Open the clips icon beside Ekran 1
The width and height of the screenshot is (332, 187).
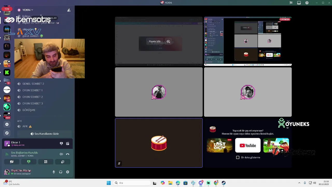click(x=68, y=143)
